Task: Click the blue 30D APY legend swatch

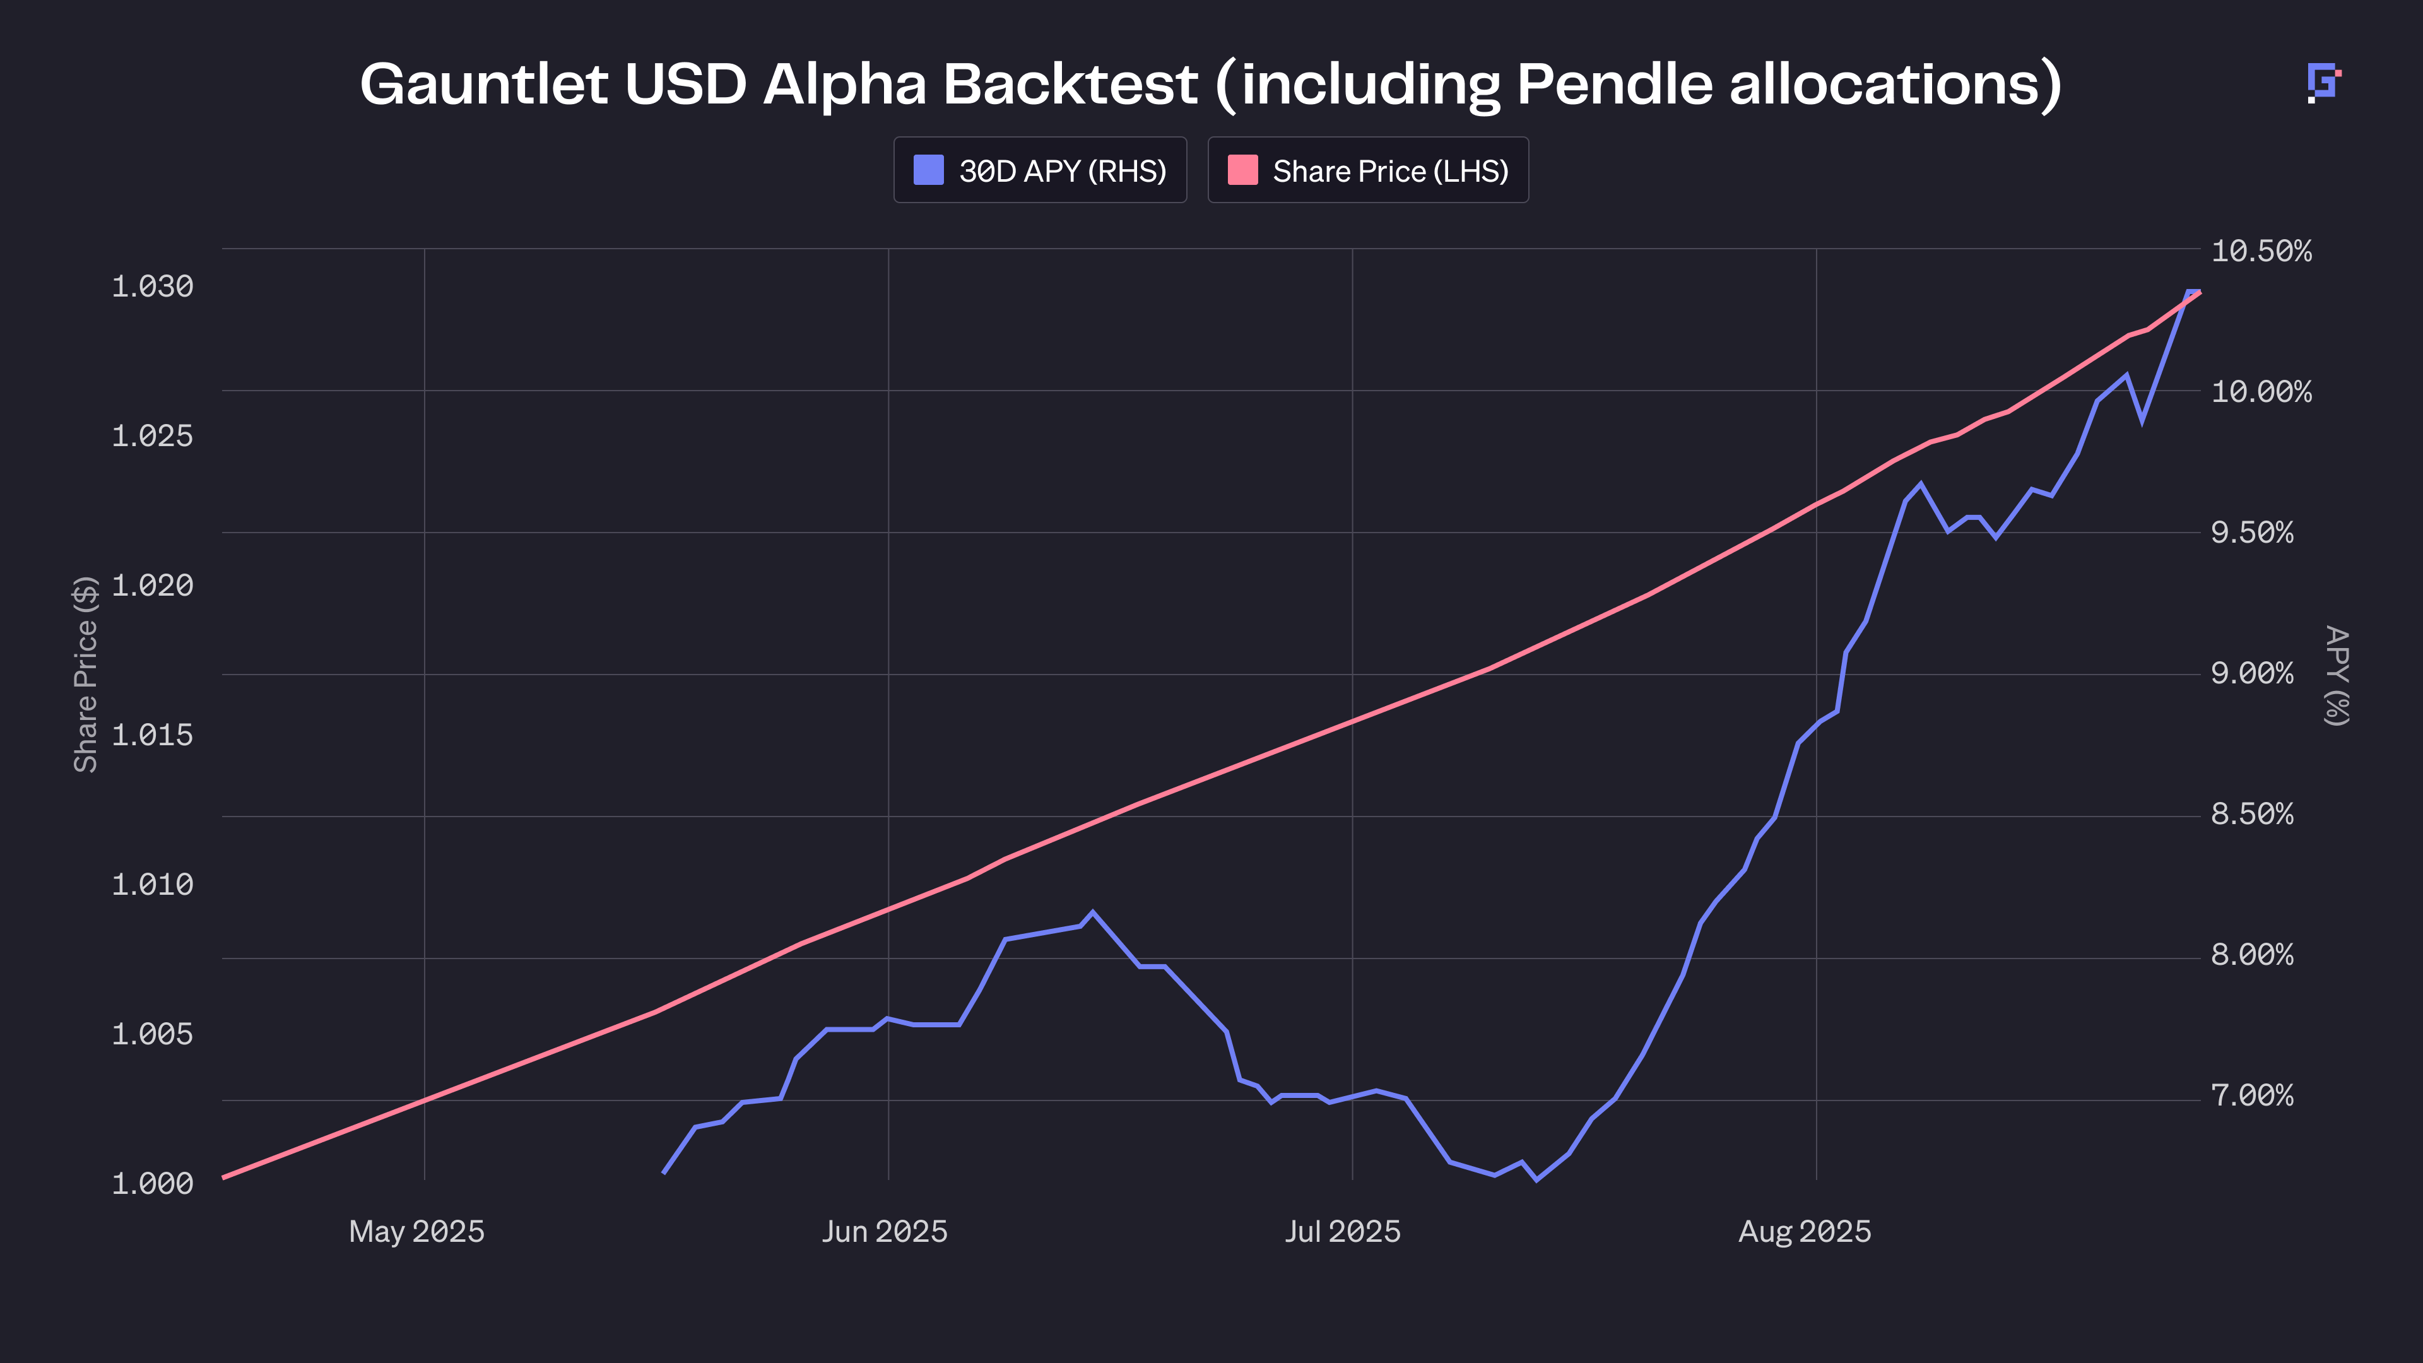Action: point(928,170)
